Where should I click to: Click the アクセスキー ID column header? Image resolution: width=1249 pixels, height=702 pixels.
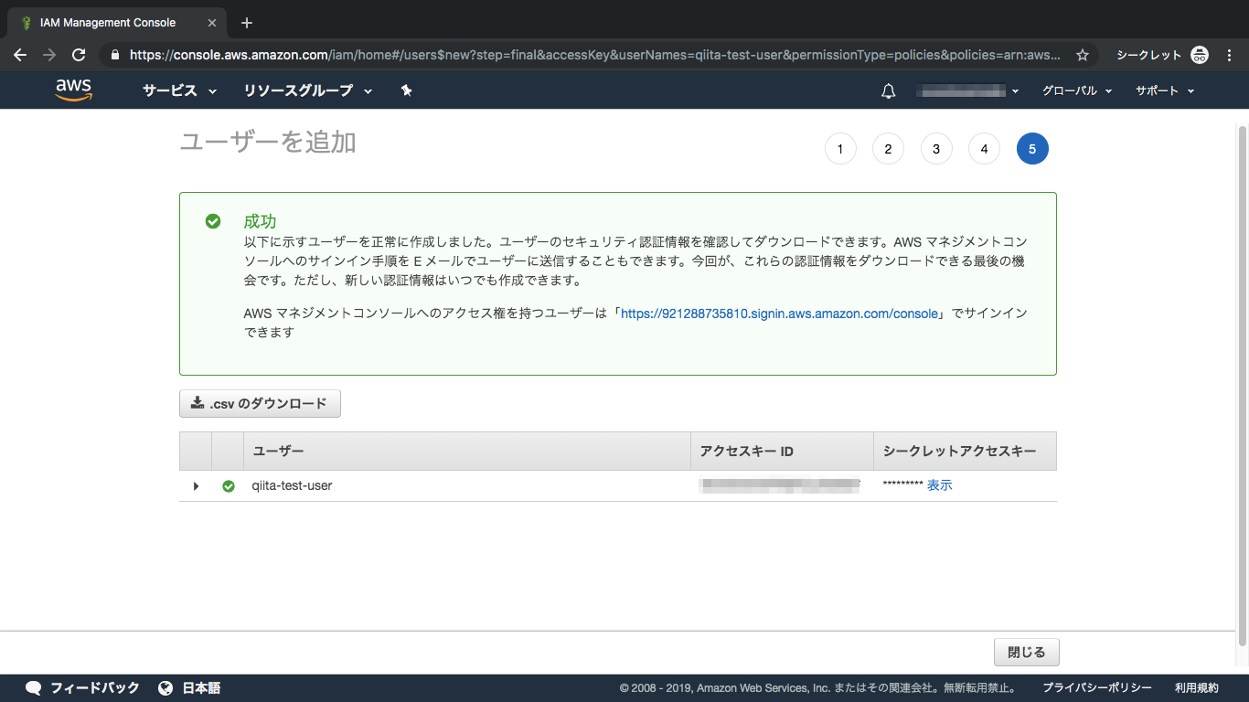point(782,452)
